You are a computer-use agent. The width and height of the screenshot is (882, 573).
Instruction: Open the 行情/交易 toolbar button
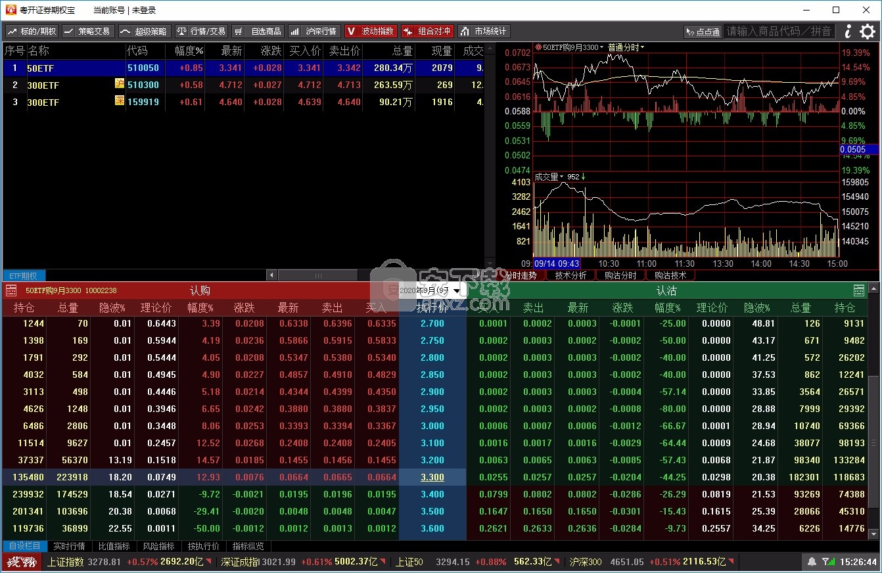point(201,32)
